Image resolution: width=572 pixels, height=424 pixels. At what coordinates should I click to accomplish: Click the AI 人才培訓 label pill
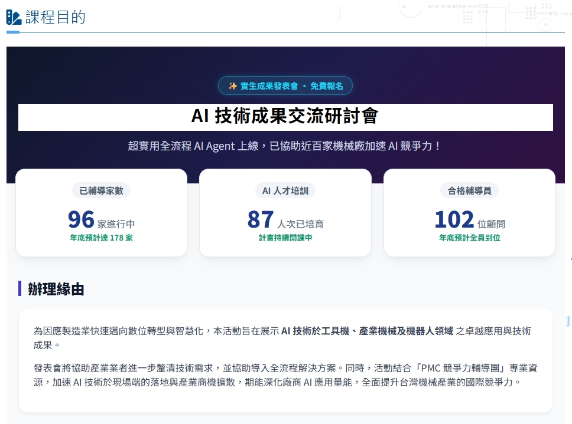tap(285, 190)
